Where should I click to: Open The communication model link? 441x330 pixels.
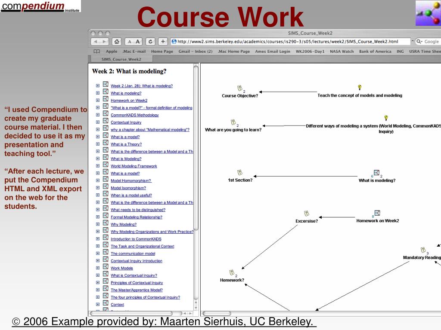click(x=133, y=254)
